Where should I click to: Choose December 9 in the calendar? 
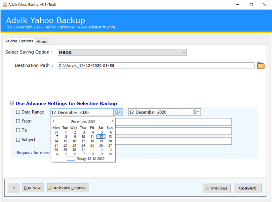[x=75, y=137]
